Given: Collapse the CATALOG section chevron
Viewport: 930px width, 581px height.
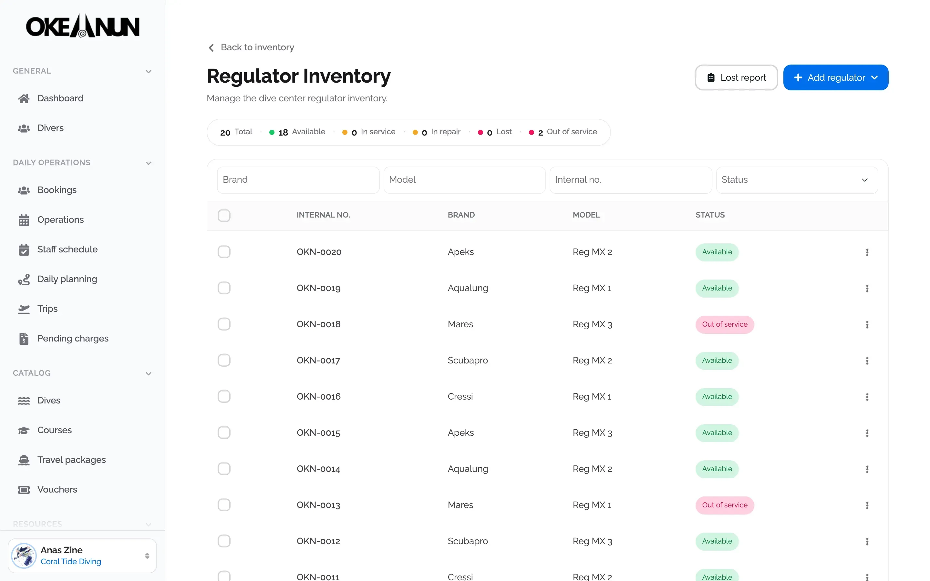Looking at the screenshot, I should 148,373.
